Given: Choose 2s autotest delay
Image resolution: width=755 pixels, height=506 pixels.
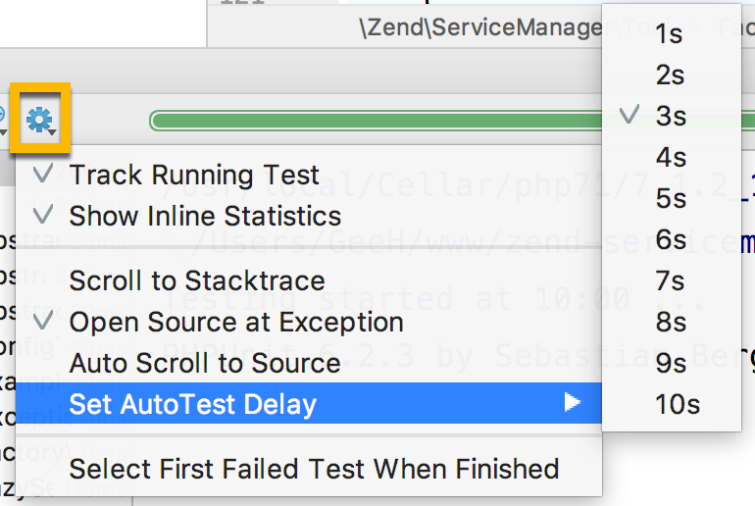Looking at the screenshot, I should point(672,75).
